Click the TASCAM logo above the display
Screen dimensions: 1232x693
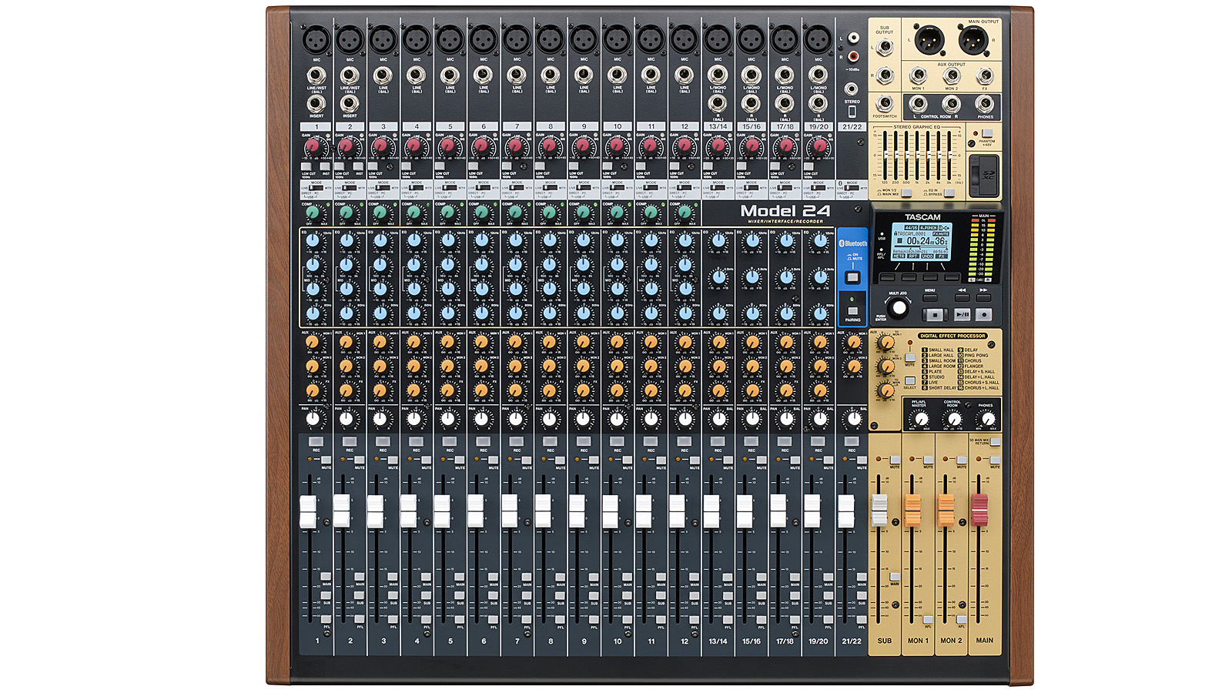922,217
